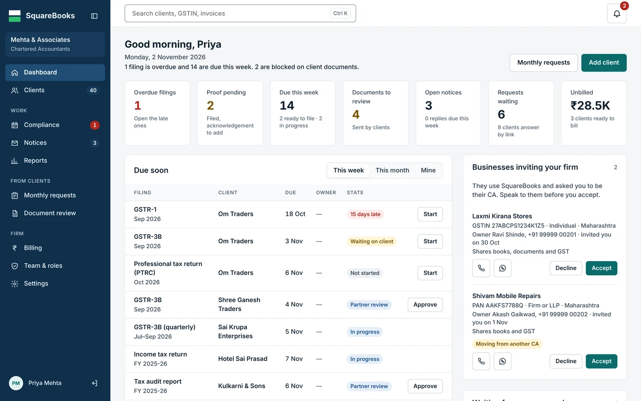Decline Shivam Mobile Repairs invitation
The image size is (641, 401).
click(x=566, y=361)
